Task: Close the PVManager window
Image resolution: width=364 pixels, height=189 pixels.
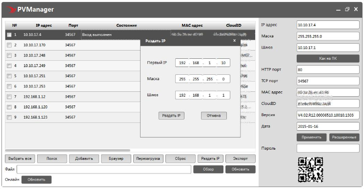Action: click(356, 9)
